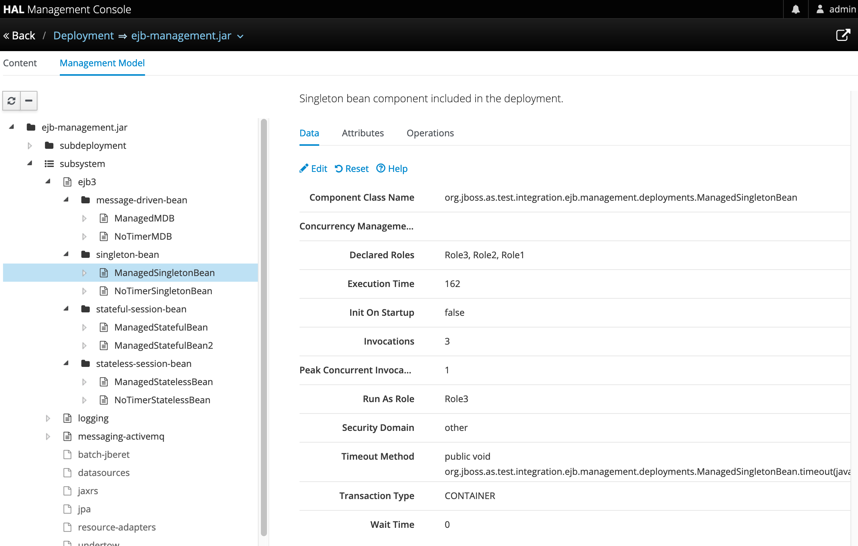Open deployment in external window icon
Image resolution: width=858 pixels, height=546 pixels.
[843, 35]
